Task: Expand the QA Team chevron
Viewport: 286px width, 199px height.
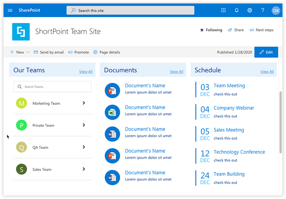Action: click(84, 147)
